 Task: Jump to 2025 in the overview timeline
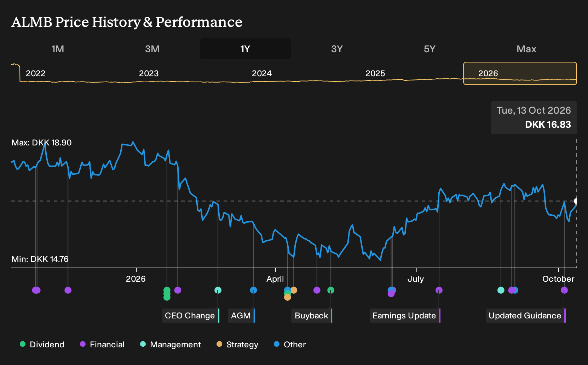[375, 73]
